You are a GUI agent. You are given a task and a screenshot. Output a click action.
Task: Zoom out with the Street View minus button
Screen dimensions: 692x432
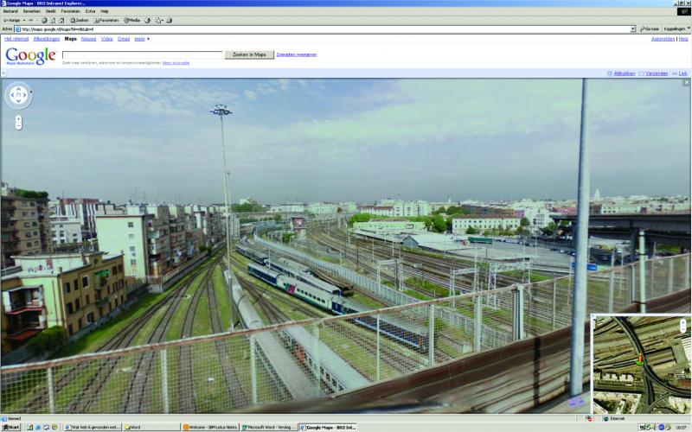pyautogui.click(x=18, y=126)
